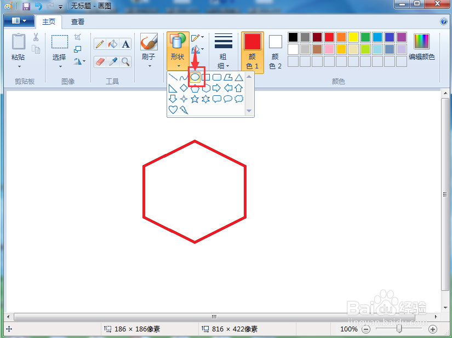The width and height of the screenshot is (452, 338).
Task: Open the shape Outline dropdown
Action: (x=197, y=37)
